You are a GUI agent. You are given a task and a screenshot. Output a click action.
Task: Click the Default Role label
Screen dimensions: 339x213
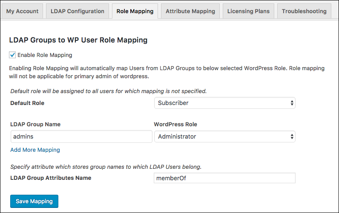[27, 103]
